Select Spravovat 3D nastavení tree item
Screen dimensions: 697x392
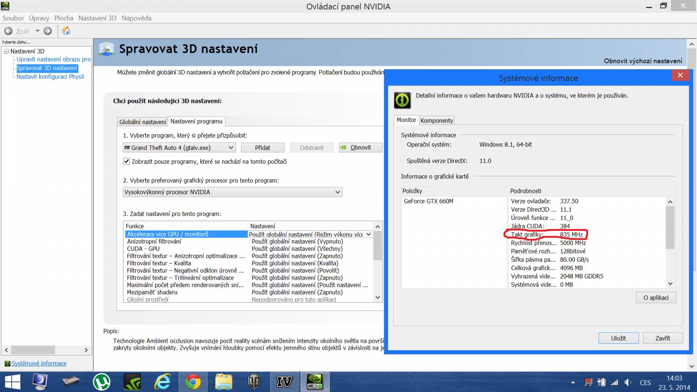coord(47,68)
